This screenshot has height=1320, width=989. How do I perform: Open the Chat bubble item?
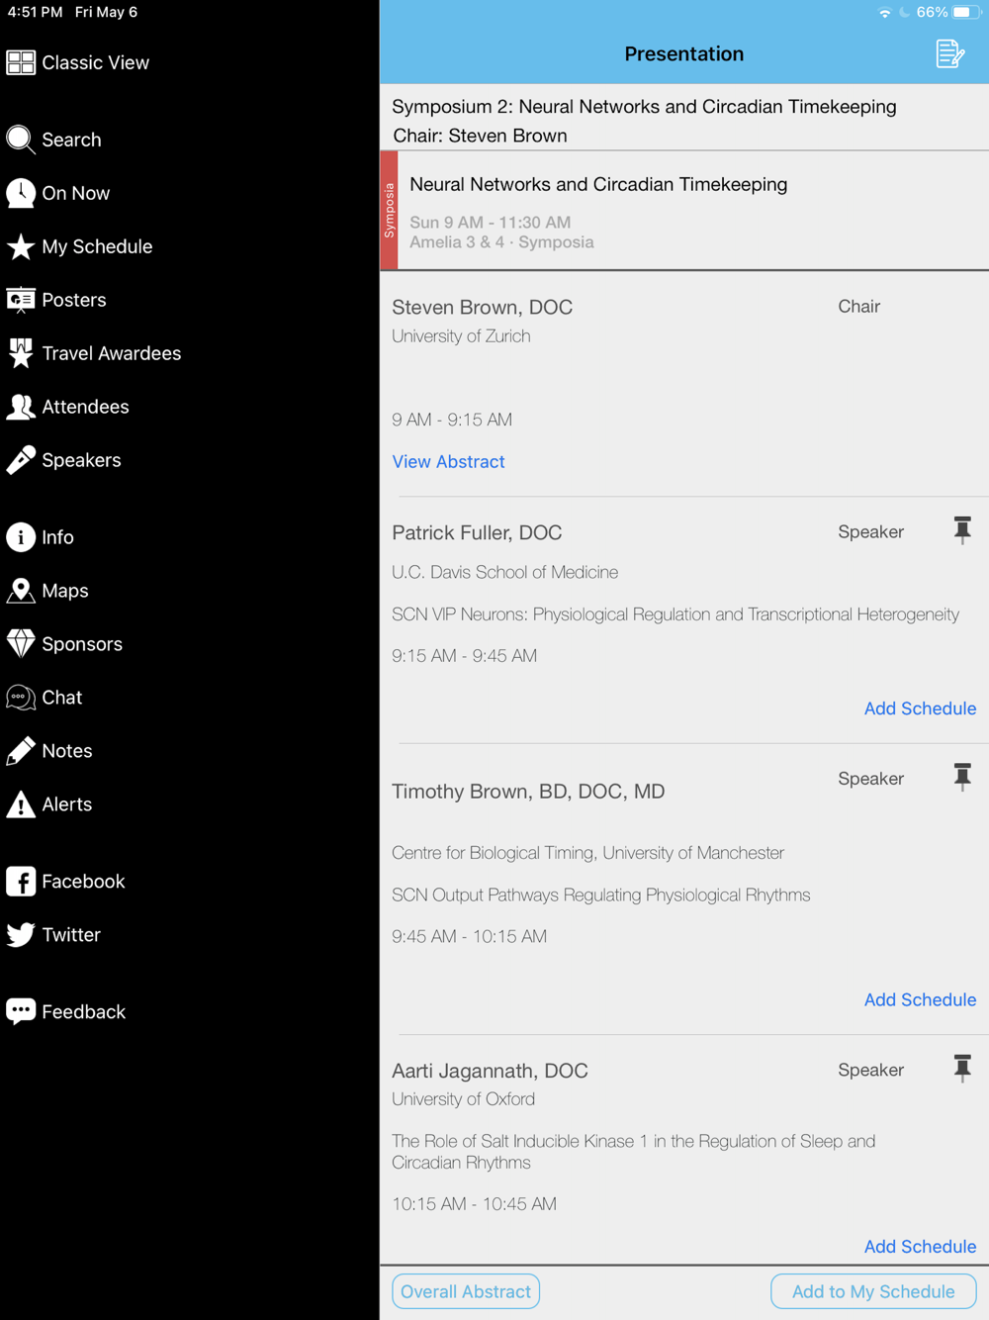pyautogui.click(x=45, y=698)
